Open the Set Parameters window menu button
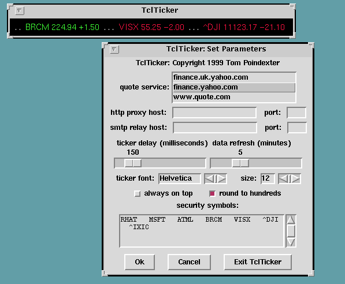 pos(114,49)
